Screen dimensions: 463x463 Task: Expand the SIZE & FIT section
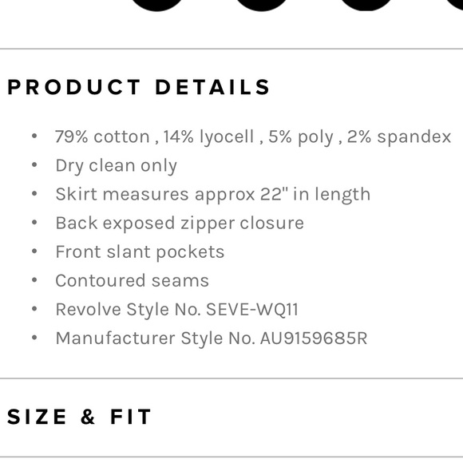pos(79,417)
